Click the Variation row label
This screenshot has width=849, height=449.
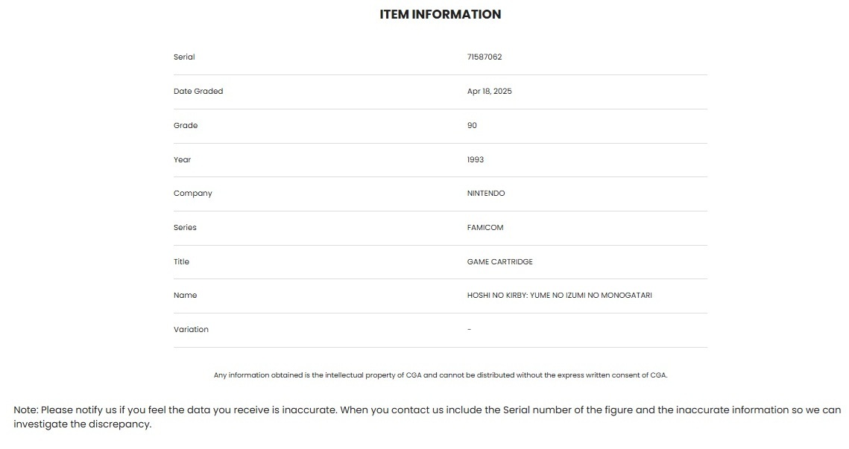(x=191, y=330)
